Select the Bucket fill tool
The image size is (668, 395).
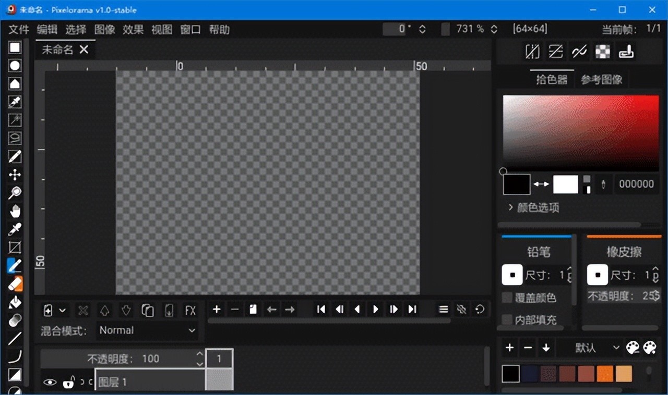click(x=15, y=302)
